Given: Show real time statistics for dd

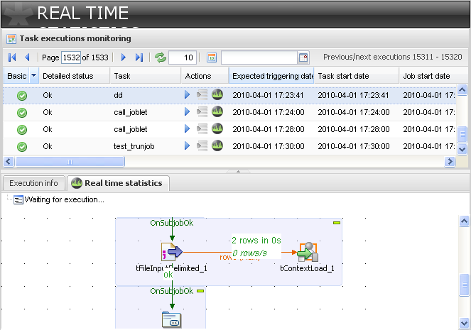Looking at the screenshot, I should 217,94.
